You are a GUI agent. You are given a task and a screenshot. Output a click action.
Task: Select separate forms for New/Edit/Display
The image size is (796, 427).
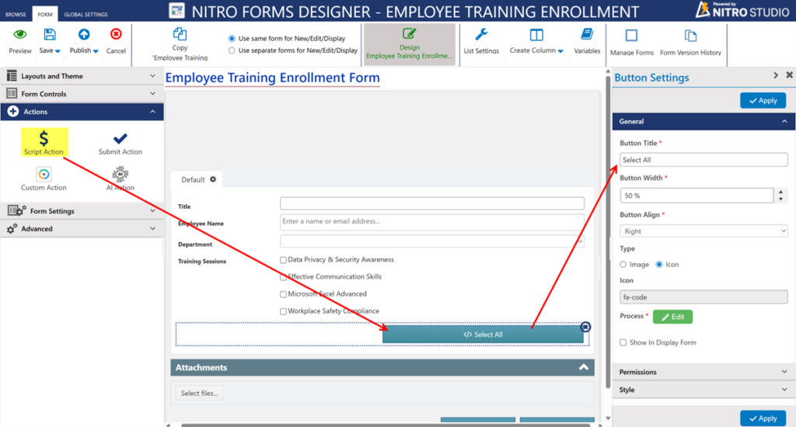coord(232,50)
